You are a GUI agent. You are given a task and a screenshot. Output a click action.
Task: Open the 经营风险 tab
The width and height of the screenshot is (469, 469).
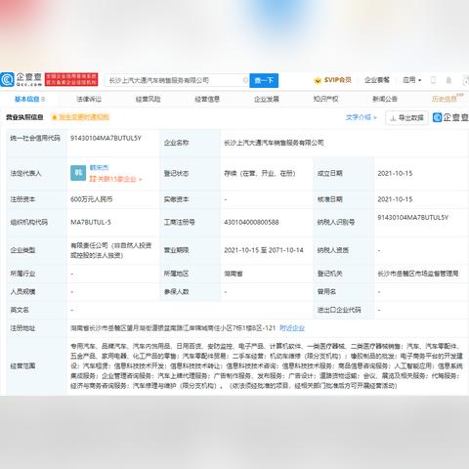149,99
